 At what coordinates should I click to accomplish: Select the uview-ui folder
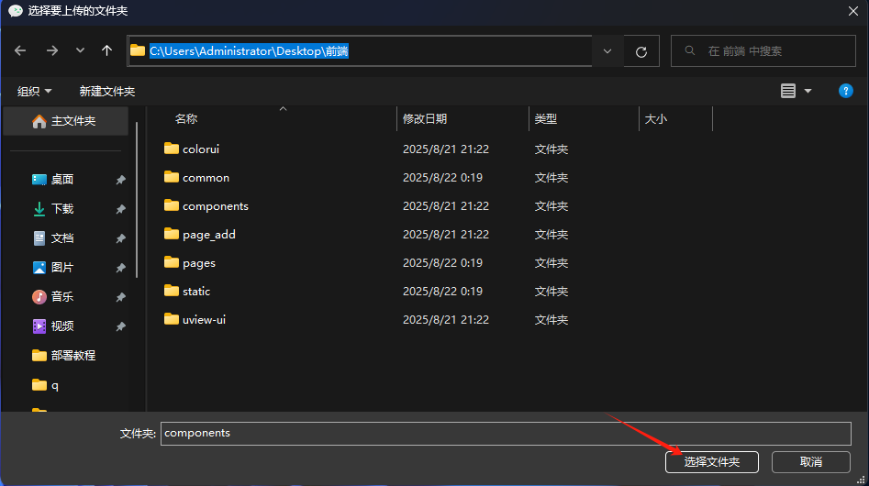click(x=203, y=320)
